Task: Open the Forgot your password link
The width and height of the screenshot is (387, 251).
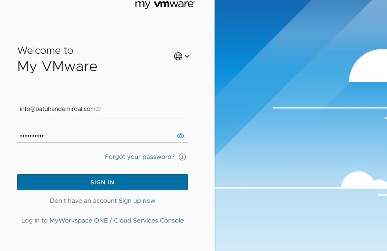Action: coord(140,157)
